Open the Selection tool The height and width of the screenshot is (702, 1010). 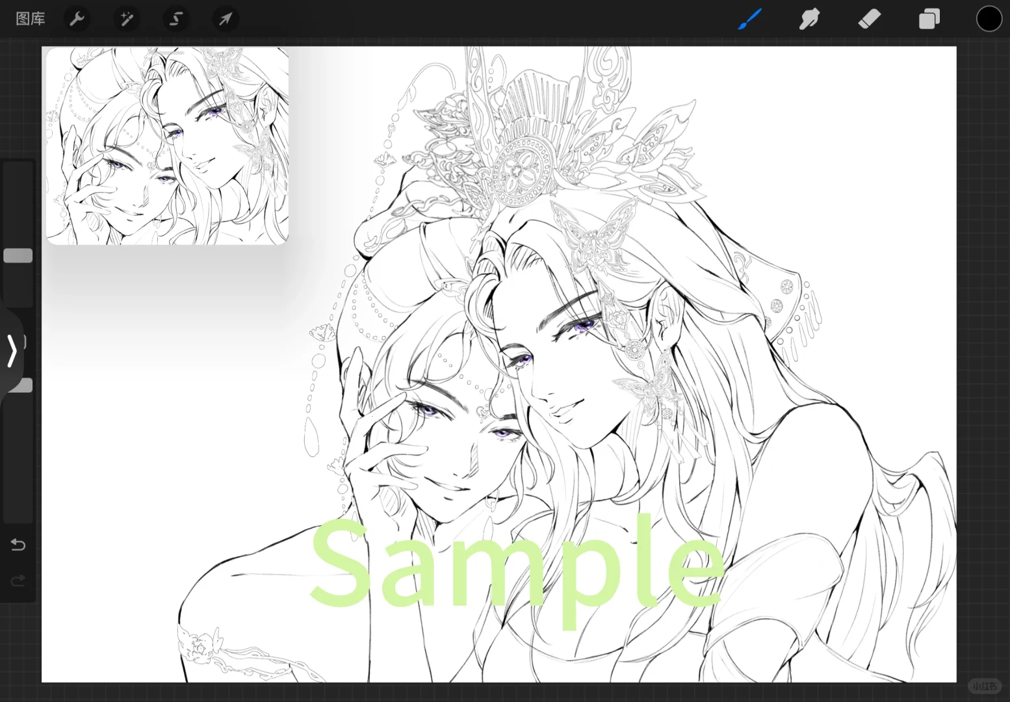click(x=175, y=19)
